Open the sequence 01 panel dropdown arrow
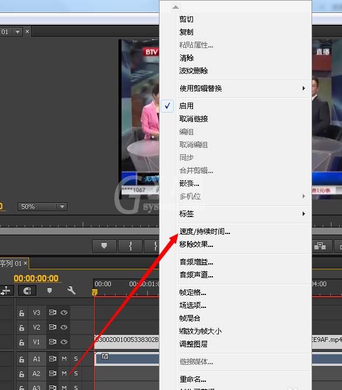Image resolution: width=342 pixels, height=390 pixels. [x=18, y=32]
